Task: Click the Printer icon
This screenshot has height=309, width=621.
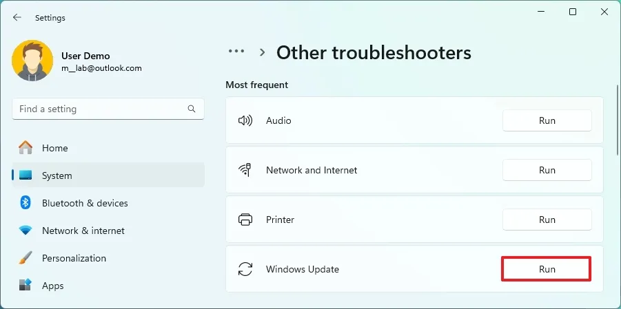Action: pyautogui.click(x=245, y=220)
